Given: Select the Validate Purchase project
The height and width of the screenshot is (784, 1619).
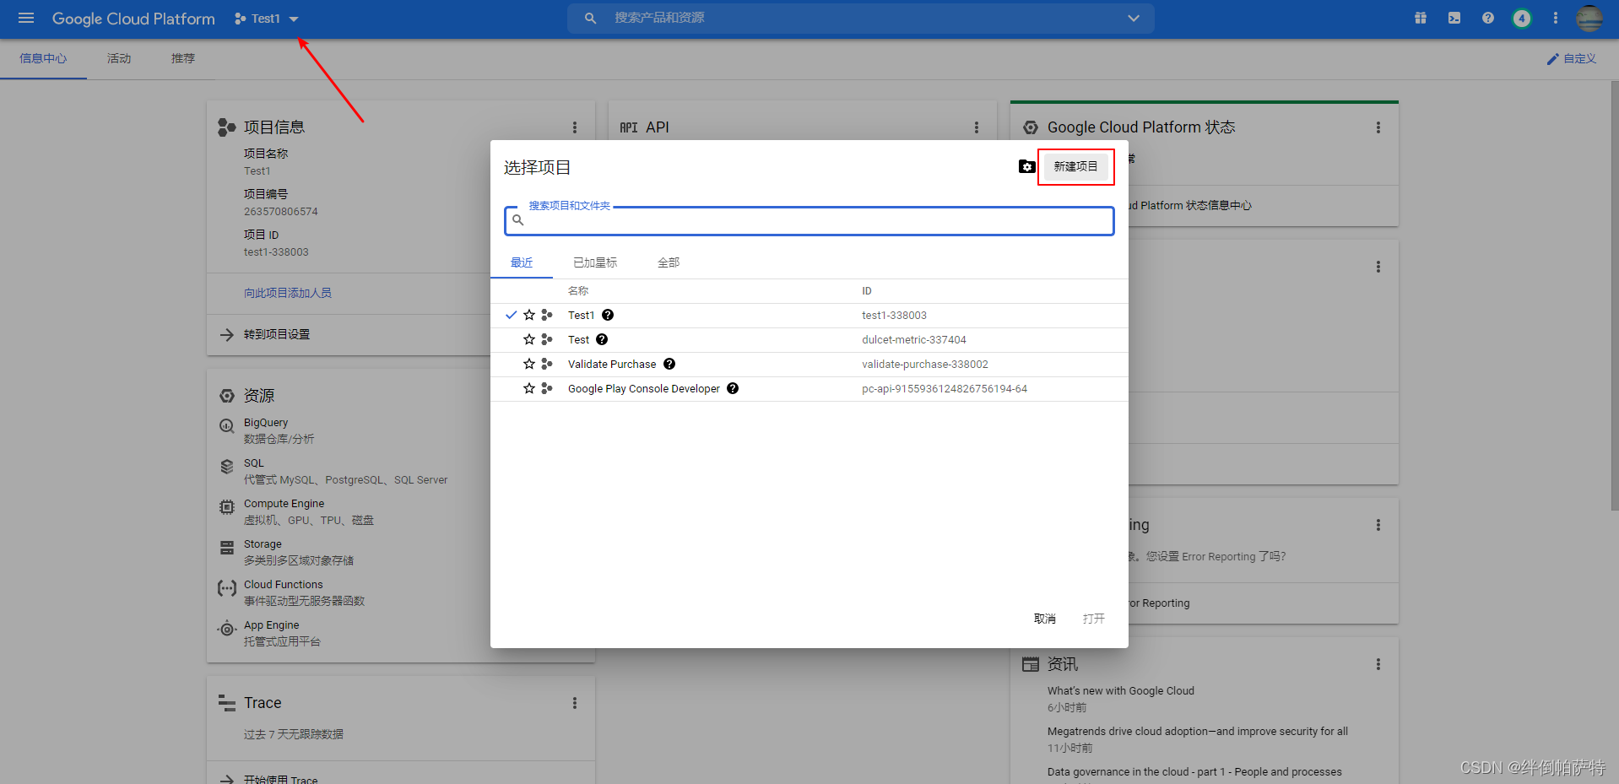Looking at the screenshot, I should point(612,364).
